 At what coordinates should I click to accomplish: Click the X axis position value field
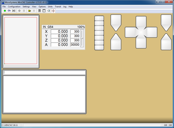[x=59, y=31]
